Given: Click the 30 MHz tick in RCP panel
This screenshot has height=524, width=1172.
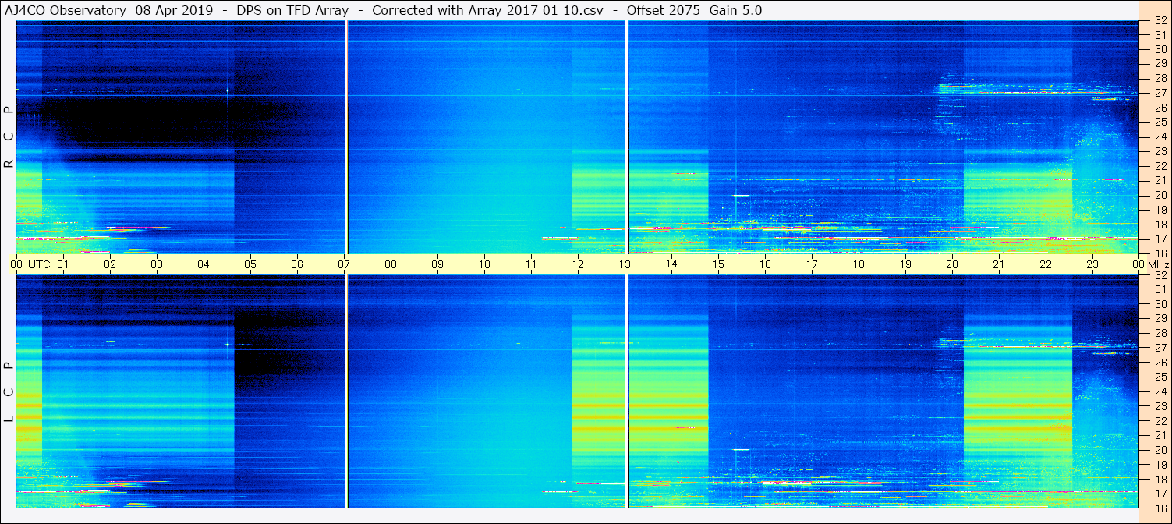Looking at the screenshot, I should pos(1160,49).
